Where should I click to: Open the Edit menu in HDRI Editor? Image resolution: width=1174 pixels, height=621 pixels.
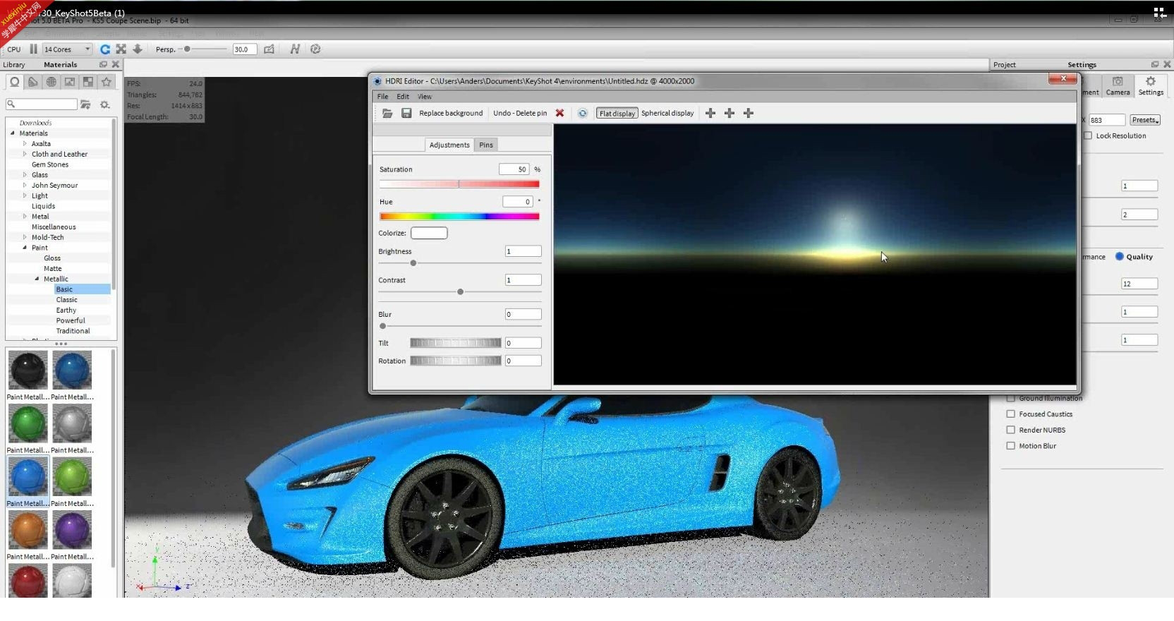click(403, 97)
